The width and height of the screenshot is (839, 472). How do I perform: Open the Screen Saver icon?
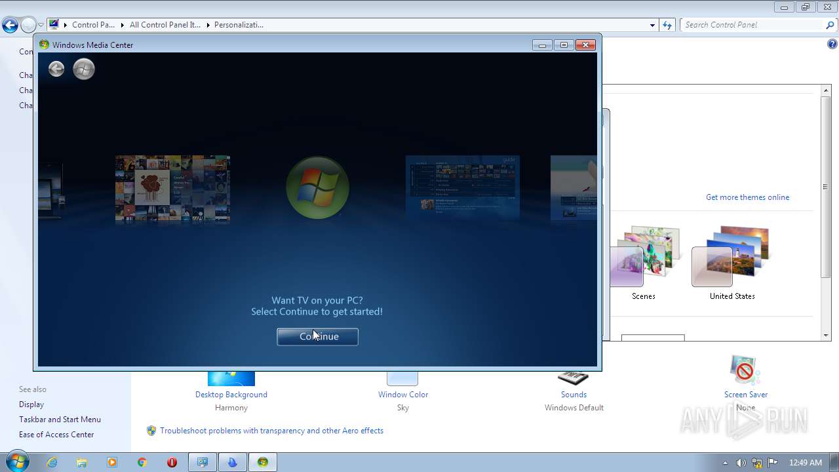[x=745, y=370]
